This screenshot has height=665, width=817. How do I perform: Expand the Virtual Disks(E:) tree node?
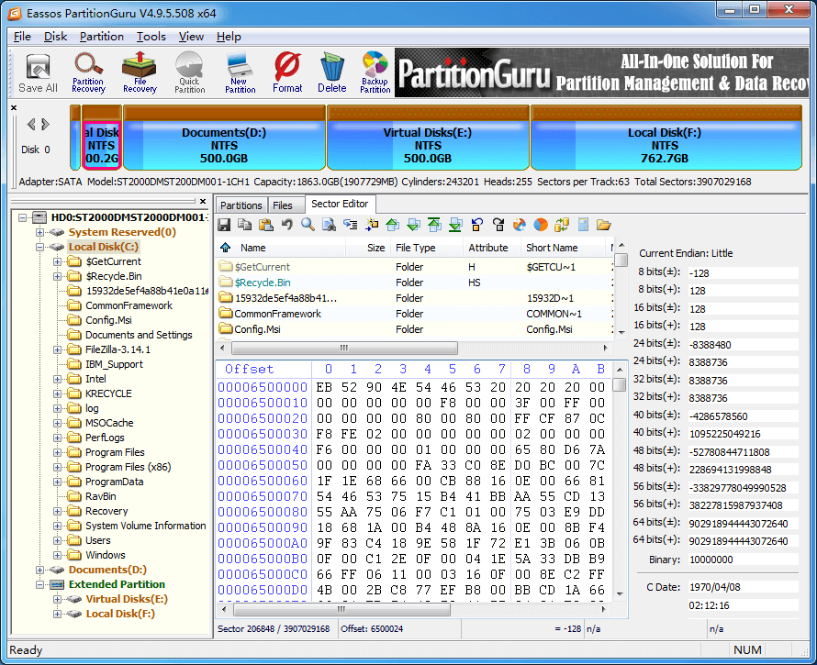point(57,599)
